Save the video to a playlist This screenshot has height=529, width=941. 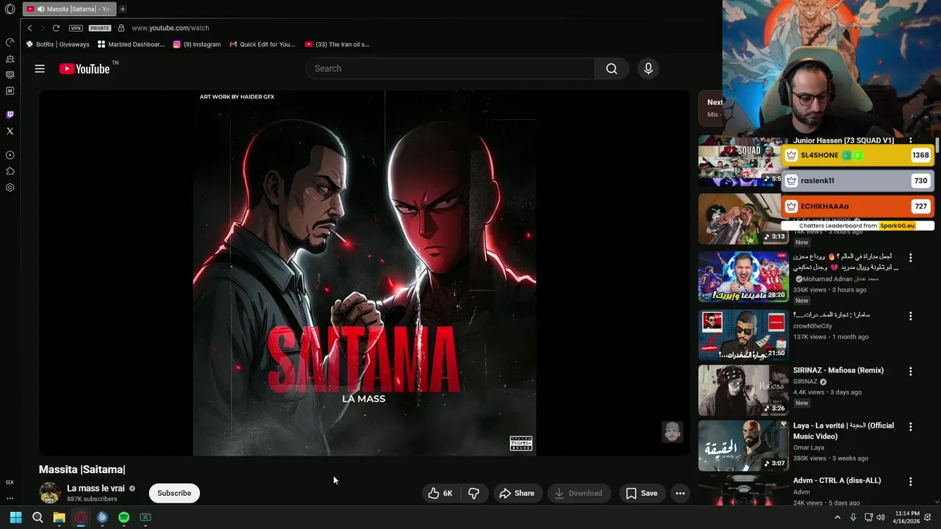click(x=642, y=493)
